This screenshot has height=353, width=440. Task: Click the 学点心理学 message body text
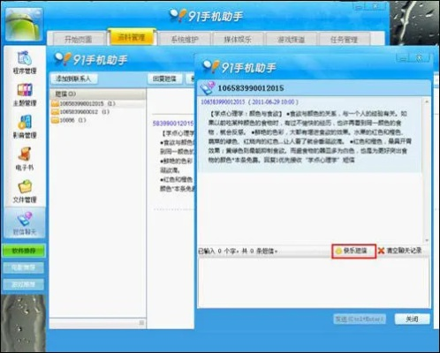pyautogui.click(x=310, y=137)
